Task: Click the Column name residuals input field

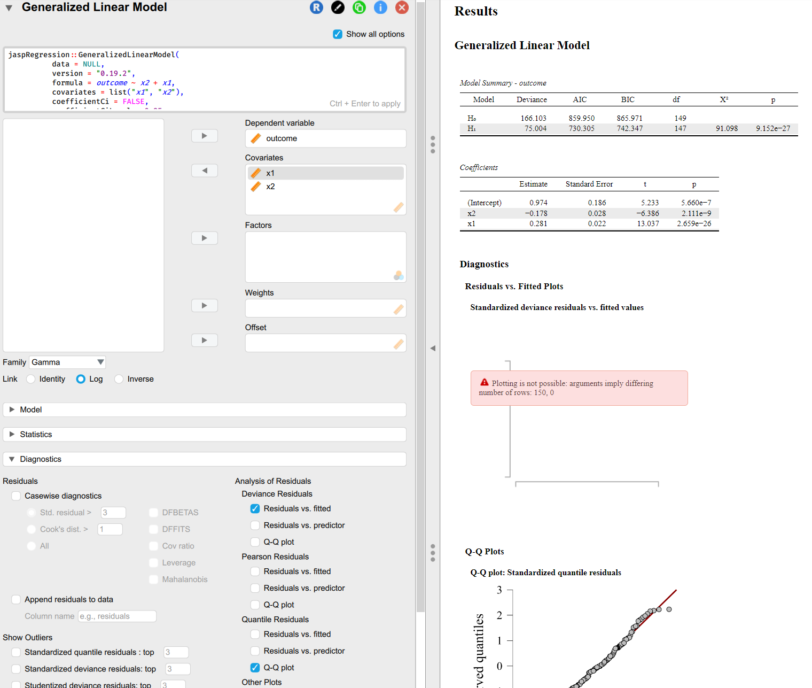Action: 117,616
